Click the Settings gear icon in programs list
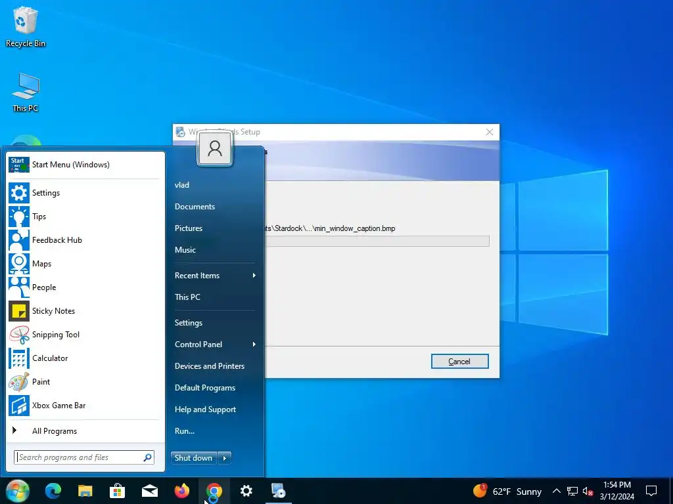The width and height of the screenshot is (673, 504). click(19, 193)
